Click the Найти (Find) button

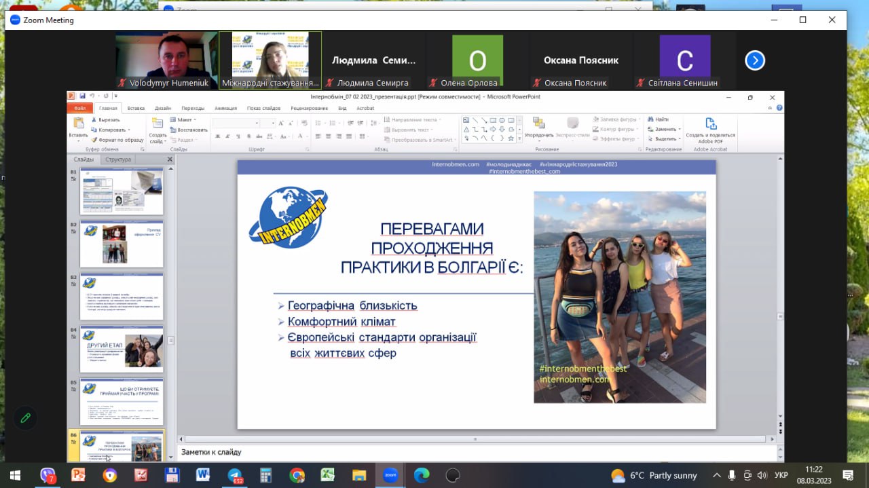pyautogui.click(x=658, y=119)
